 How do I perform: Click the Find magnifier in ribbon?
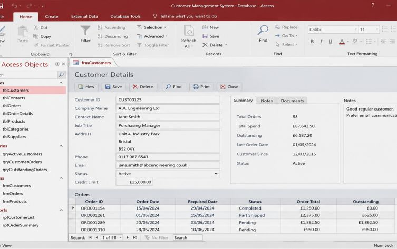[263, 30]
